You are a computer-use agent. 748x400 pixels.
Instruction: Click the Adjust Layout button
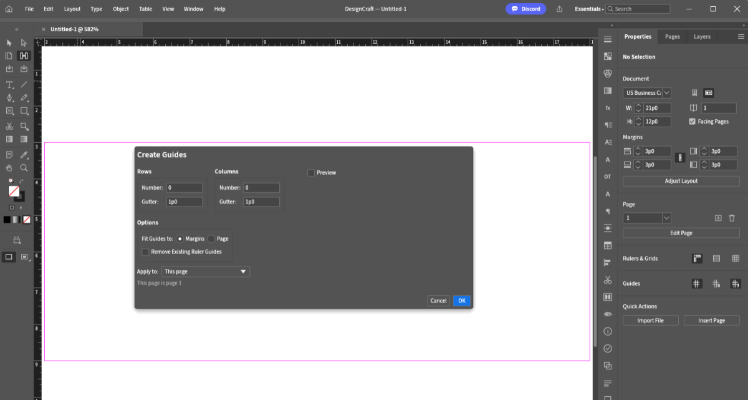[681, 181]
